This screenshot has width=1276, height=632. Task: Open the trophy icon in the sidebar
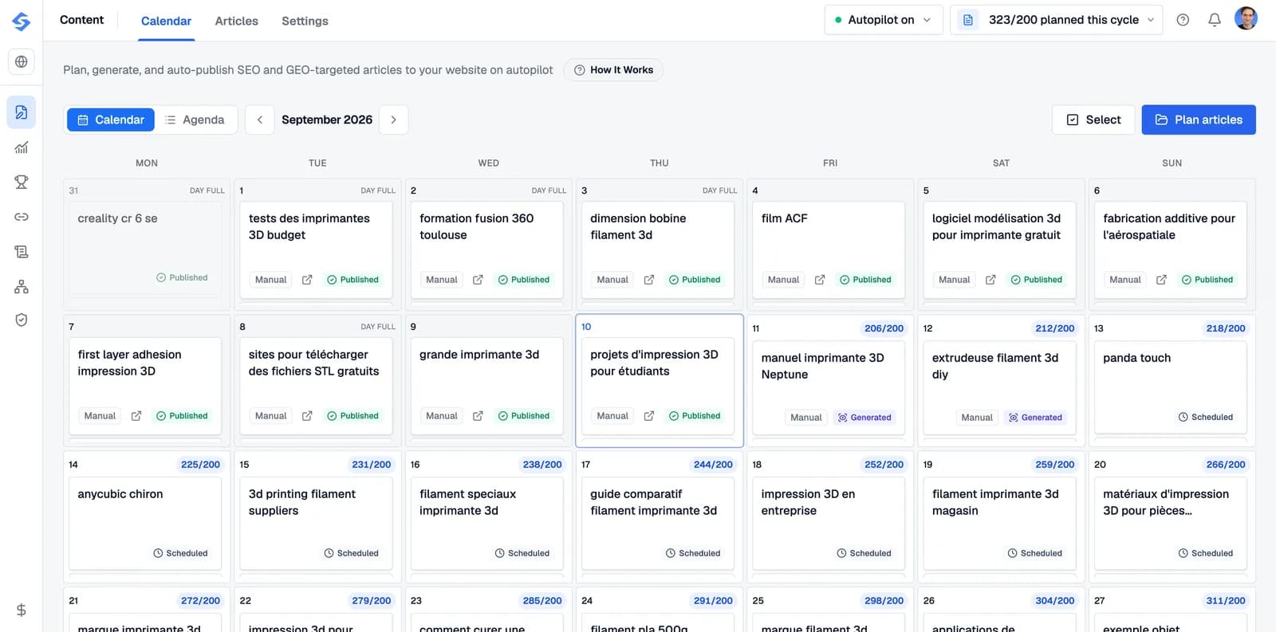coord(22,182)
